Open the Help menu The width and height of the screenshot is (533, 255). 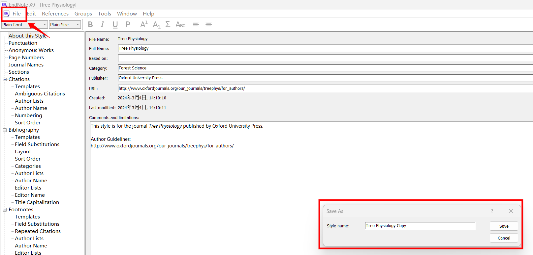click(148, 13)
